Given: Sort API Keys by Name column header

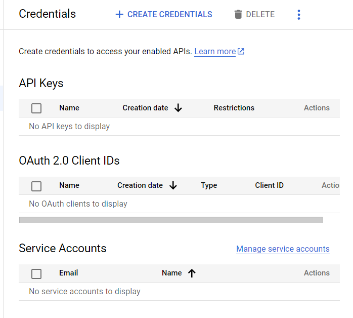Looking at the screenshot, I should pyautogui.click(x=69, y=108).
